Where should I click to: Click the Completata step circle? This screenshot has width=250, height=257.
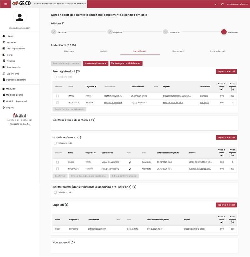(224, 32)
